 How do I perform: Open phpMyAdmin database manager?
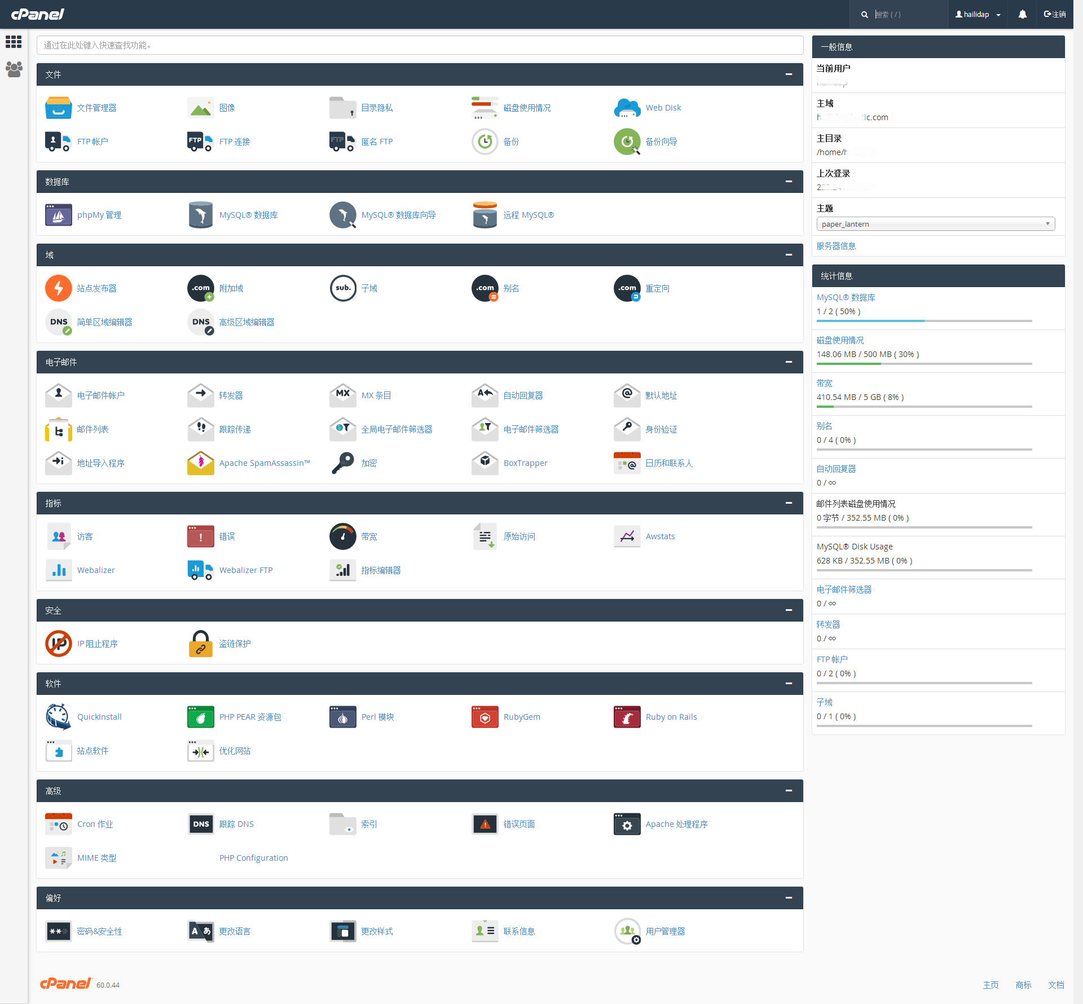97,215
